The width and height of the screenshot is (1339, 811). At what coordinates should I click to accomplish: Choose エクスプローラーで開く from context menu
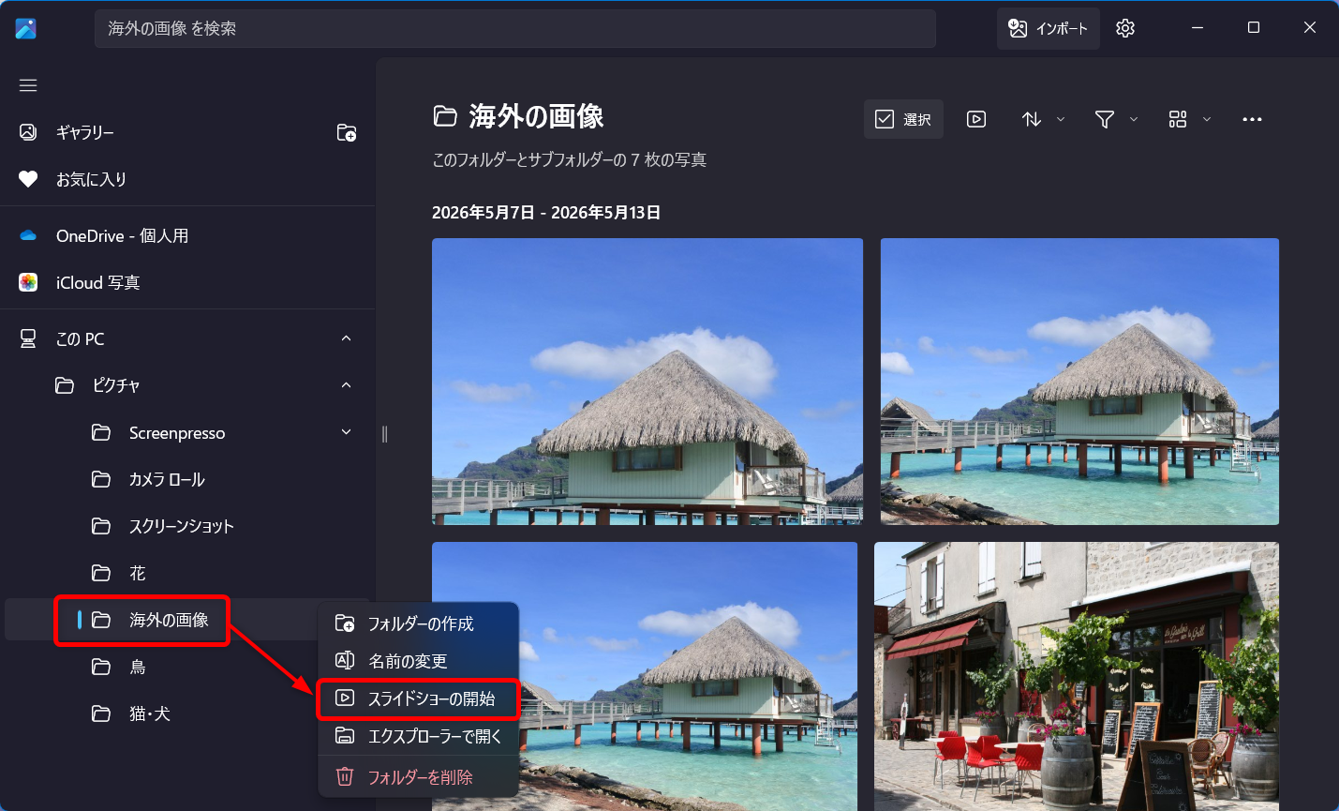[x=419, y=736]
